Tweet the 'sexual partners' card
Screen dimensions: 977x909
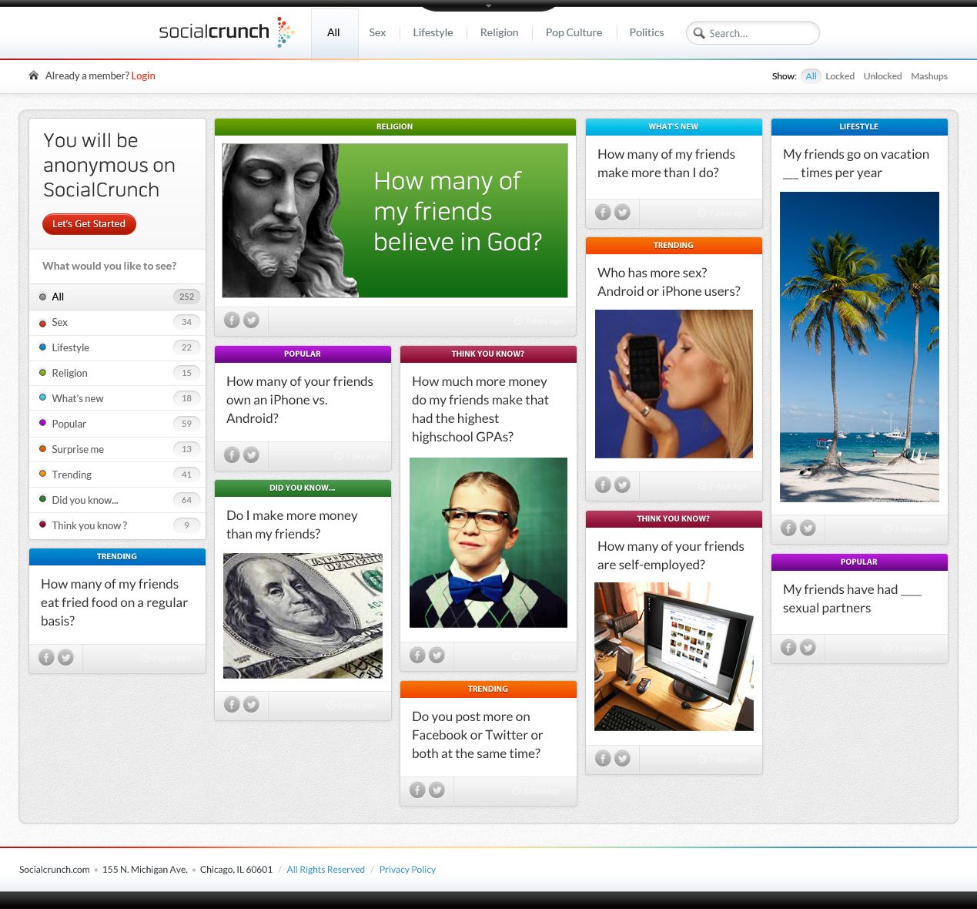(x=808, y=647)
